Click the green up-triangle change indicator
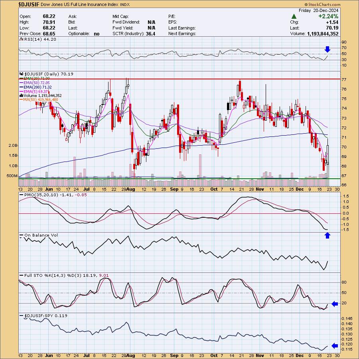 294,16
